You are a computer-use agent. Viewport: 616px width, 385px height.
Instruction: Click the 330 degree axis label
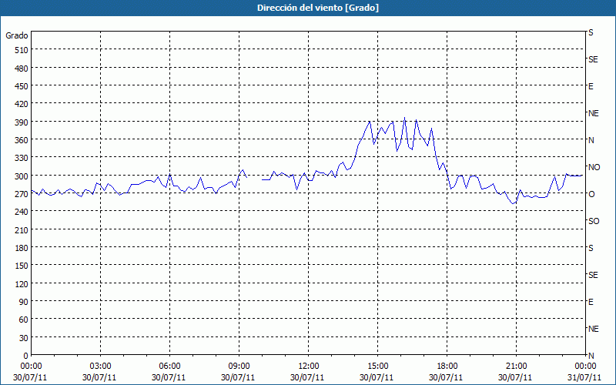pos(22,158)
